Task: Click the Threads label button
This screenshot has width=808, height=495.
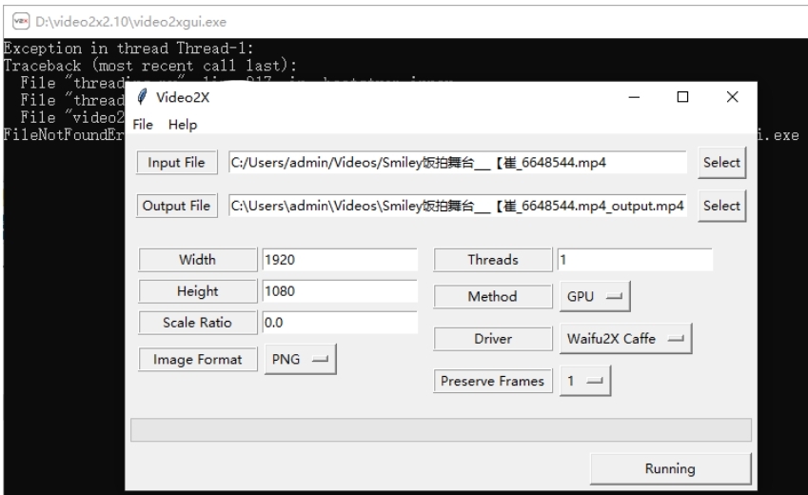Action: pyautogui.click(x=493, y=259)
